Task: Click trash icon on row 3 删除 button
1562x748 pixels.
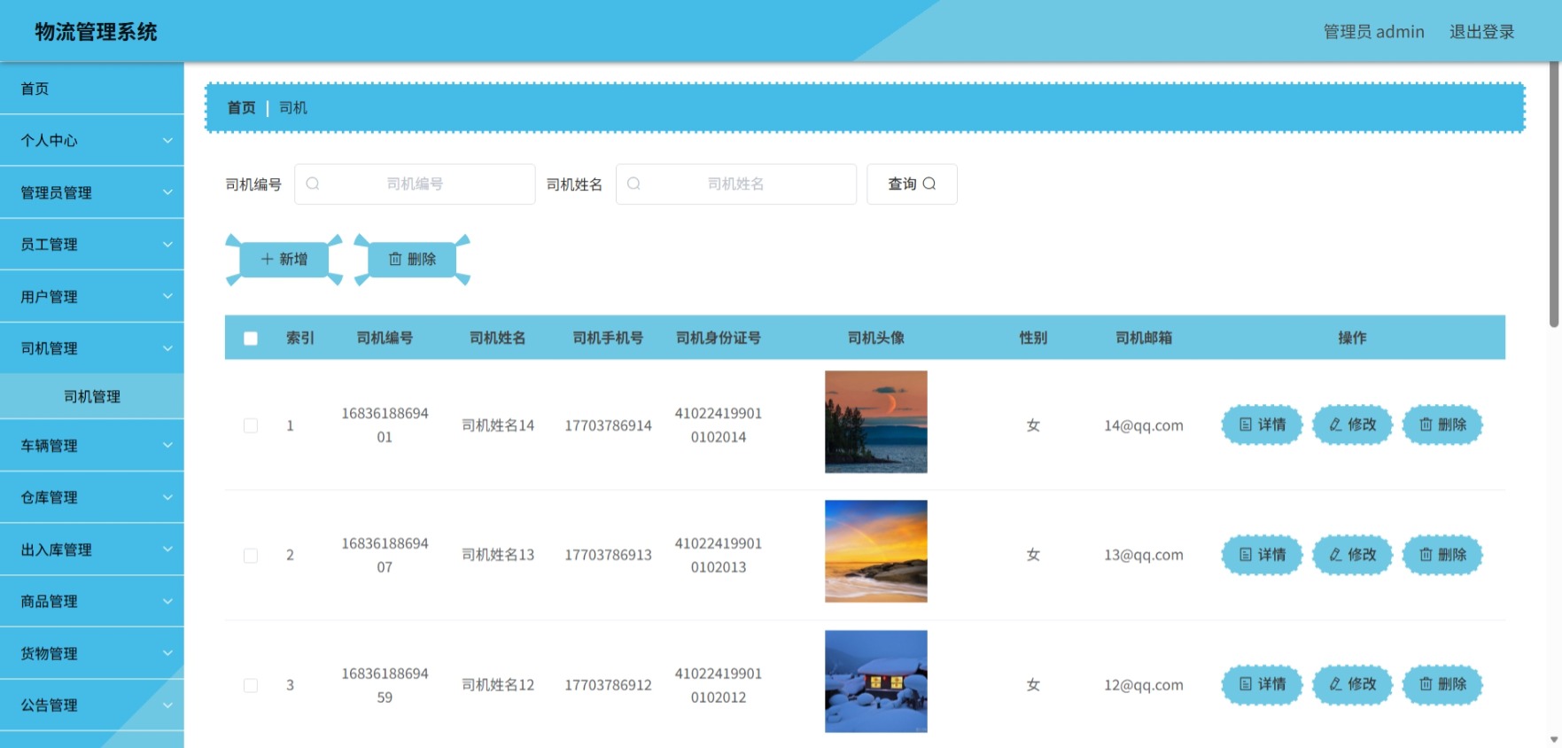Action: 1426,683
